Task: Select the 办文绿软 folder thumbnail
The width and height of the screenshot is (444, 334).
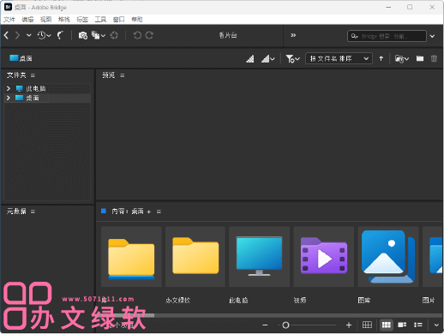Action: point(195,257)
